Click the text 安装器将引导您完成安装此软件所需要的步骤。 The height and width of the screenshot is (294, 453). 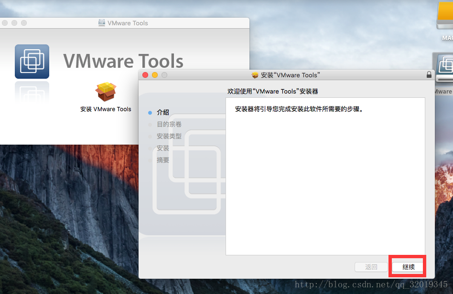click(x=299, y=109)
